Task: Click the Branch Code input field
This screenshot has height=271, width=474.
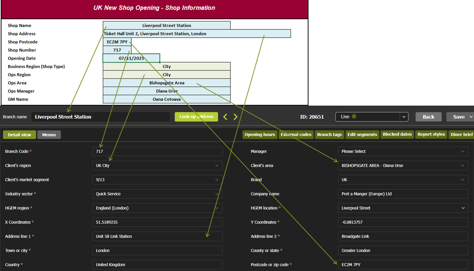Action: [x=157, y=151]
